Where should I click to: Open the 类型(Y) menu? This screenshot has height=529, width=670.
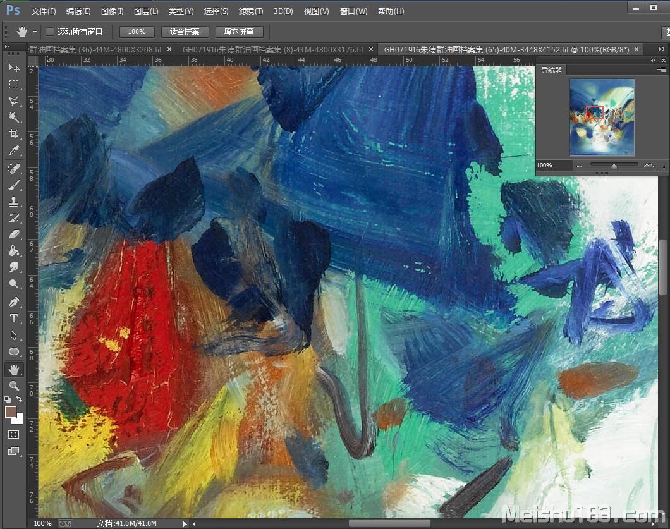181,11
